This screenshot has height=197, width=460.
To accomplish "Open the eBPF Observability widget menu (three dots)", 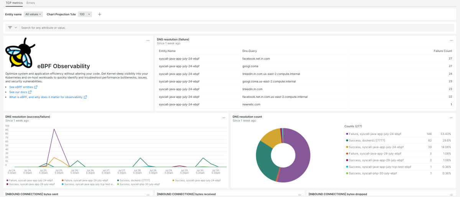I will click(148, 40).
